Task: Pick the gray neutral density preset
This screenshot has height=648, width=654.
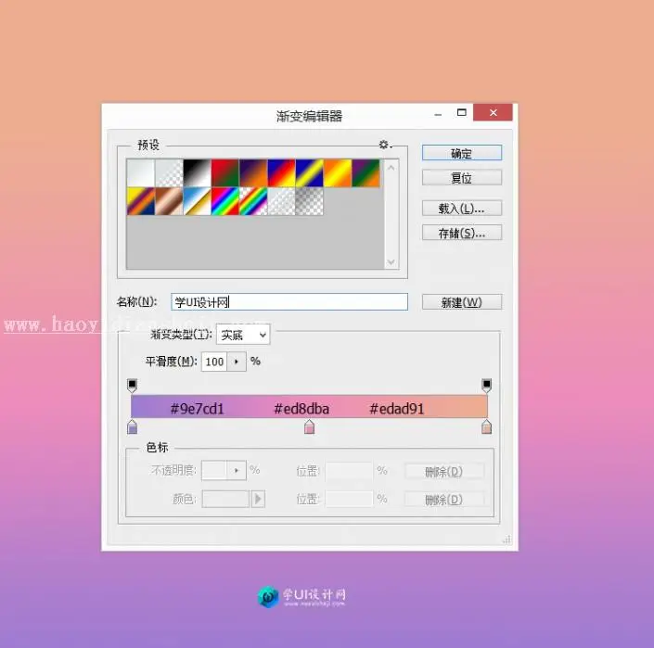Action: [x=310, y=201]
